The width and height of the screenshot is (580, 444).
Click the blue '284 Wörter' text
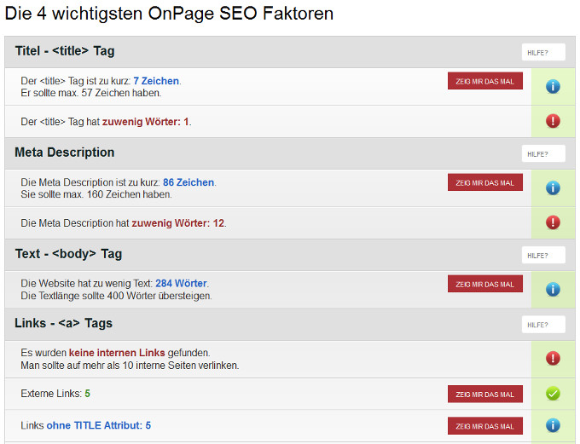point(182,283)
